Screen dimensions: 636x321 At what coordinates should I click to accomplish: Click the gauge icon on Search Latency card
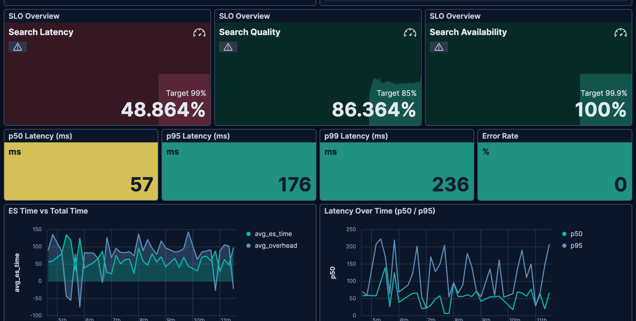tap(199, 33)
